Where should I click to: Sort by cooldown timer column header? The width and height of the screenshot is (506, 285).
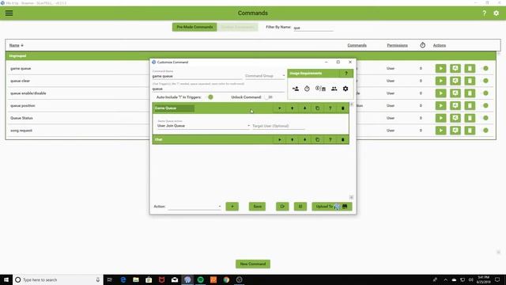pyautogui.click(x=422, y=45)
